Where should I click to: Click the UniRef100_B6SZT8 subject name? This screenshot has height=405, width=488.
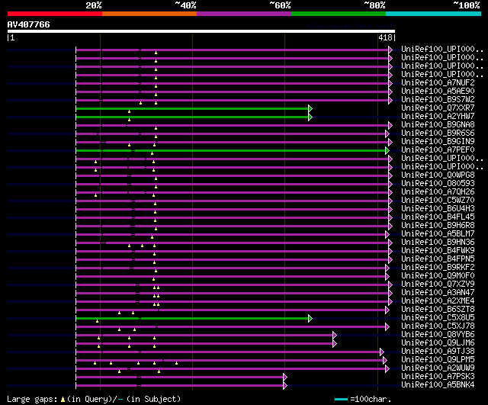(x=438, y=310)
